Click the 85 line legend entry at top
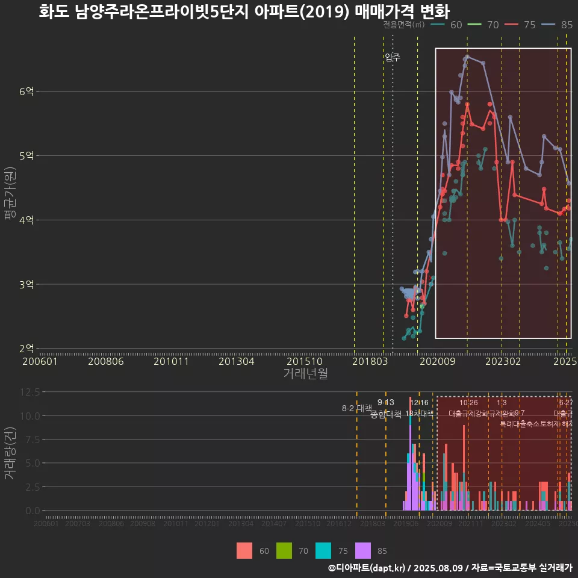This screenshot has height=578, width=578. (x=557, y=25)
